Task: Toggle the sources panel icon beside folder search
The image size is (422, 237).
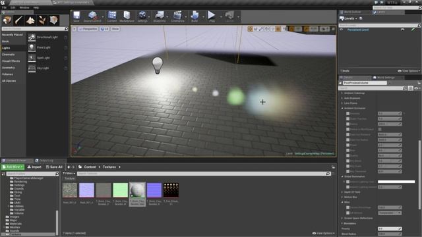Action: click(3, 174)
